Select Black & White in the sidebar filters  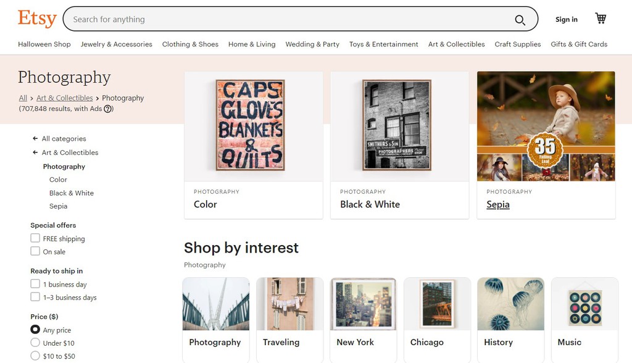[x=72, y=193]
